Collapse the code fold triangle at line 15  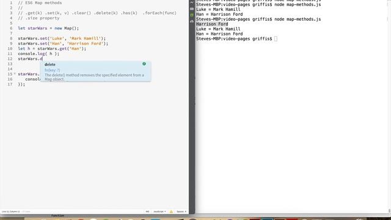tap(15, 74)
